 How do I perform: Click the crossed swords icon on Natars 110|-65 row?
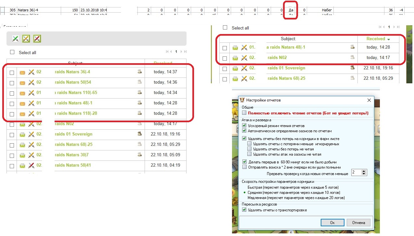31,93
